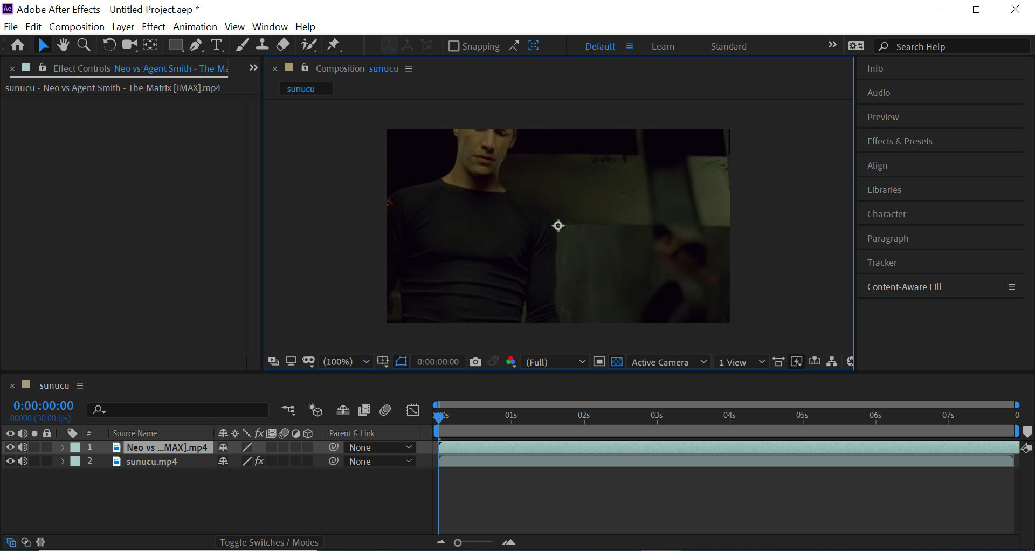1035x551 pixels.
Task: Open parent dropdown for Neo vs layer
Action: pyautogui.click(x=379, y=447)
